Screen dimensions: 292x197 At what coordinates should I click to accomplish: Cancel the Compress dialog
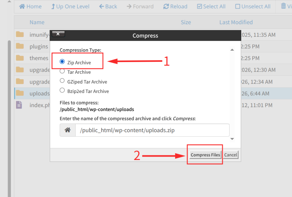(230, 155)
